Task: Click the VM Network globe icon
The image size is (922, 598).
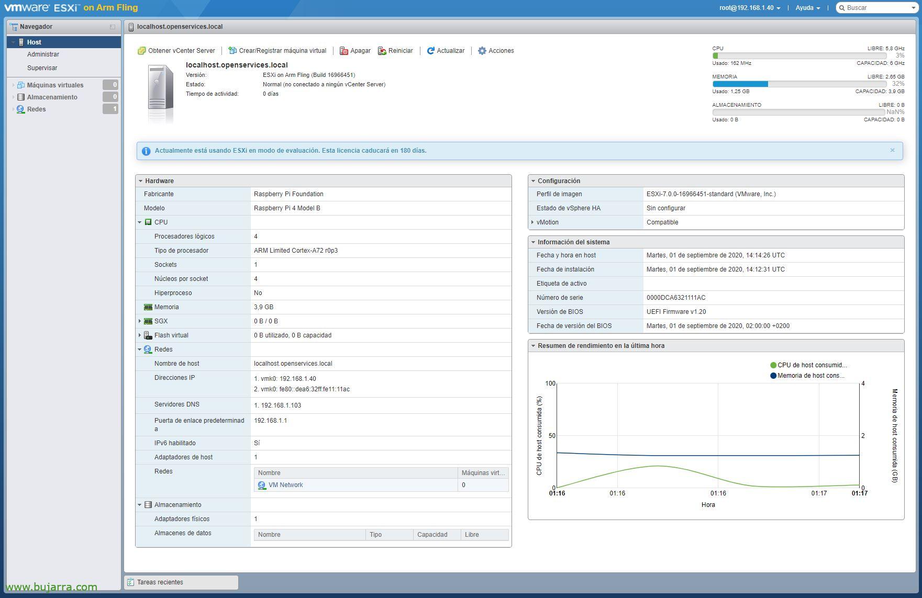Action: click(262, 486)
